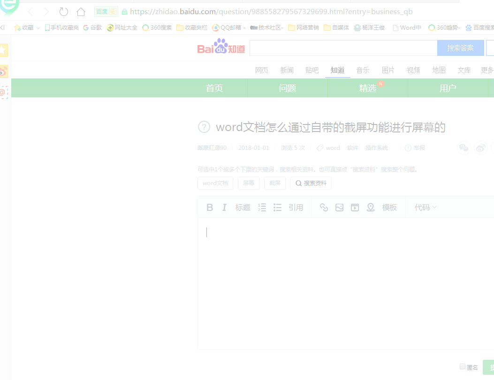Click the asker name 戴萘肛潜90
Screen dimensions: 494x380
(212, 148)
